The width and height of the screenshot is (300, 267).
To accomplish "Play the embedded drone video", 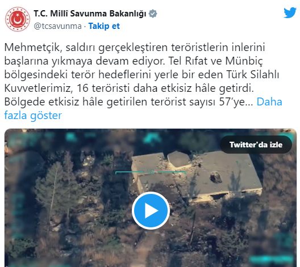I will click(x=151, y=210).
